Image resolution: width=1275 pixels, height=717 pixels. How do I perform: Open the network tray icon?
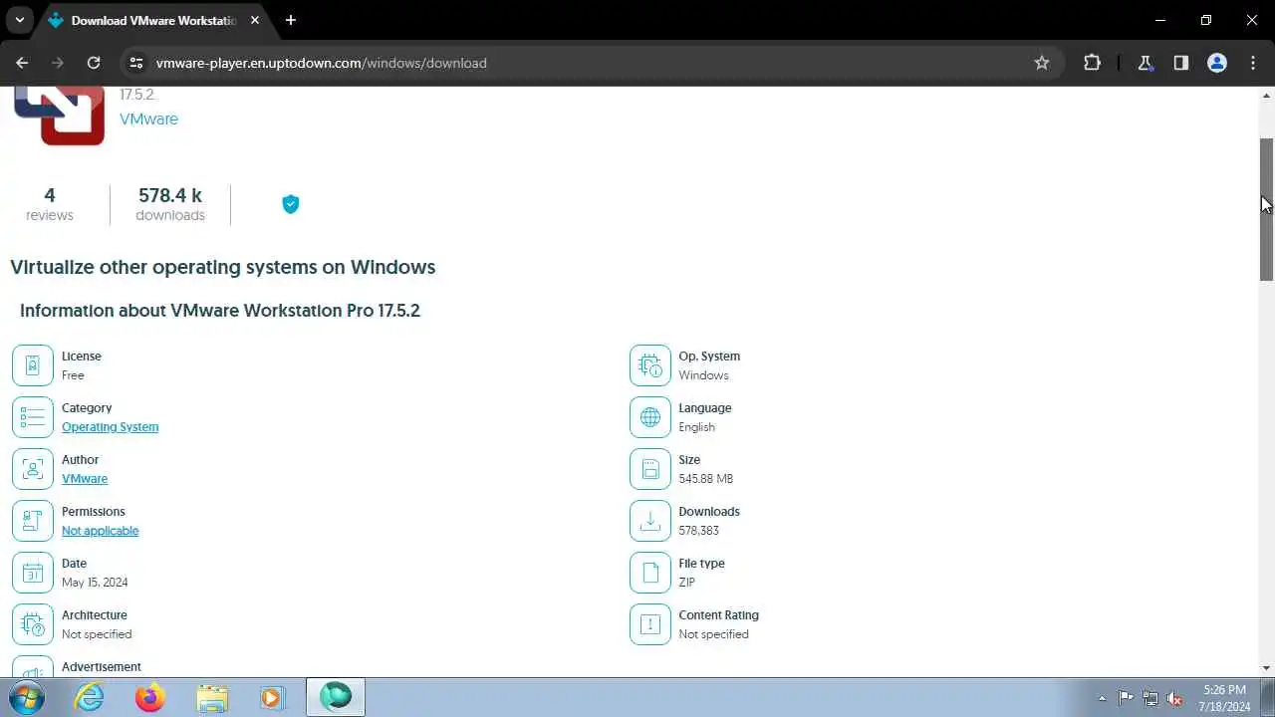pos(1150,698)
